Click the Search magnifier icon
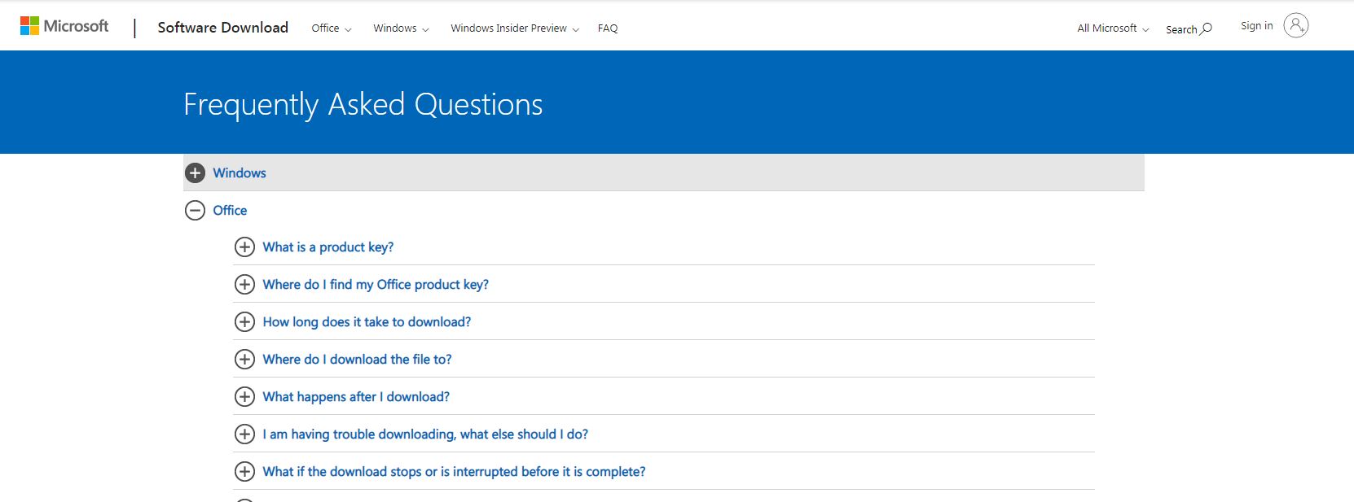 (x=1206, y=29)
